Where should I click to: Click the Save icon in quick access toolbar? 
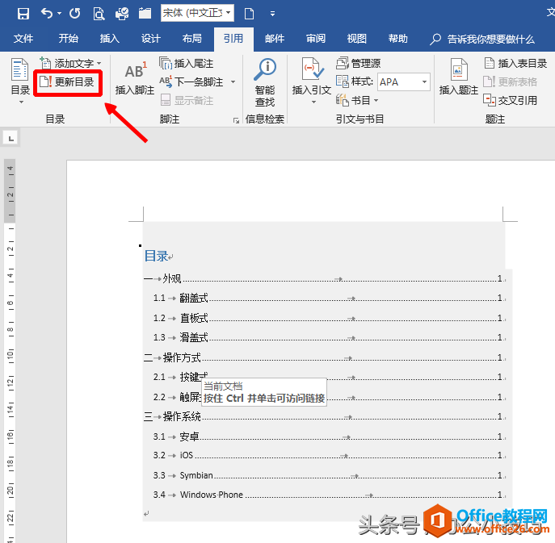(x=23, y=14)
